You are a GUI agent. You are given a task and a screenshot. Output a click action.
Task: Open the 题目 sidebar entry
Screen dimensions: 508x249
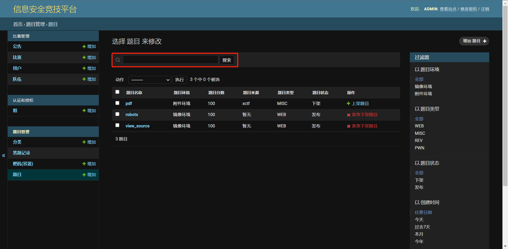click(17, 174)
